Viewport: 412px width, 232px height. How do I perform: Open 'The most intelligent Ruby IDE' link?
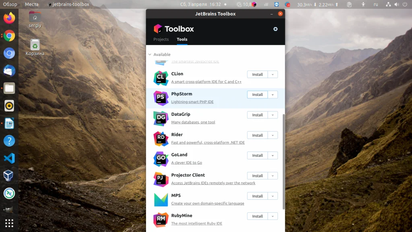(x=196, y=223)
